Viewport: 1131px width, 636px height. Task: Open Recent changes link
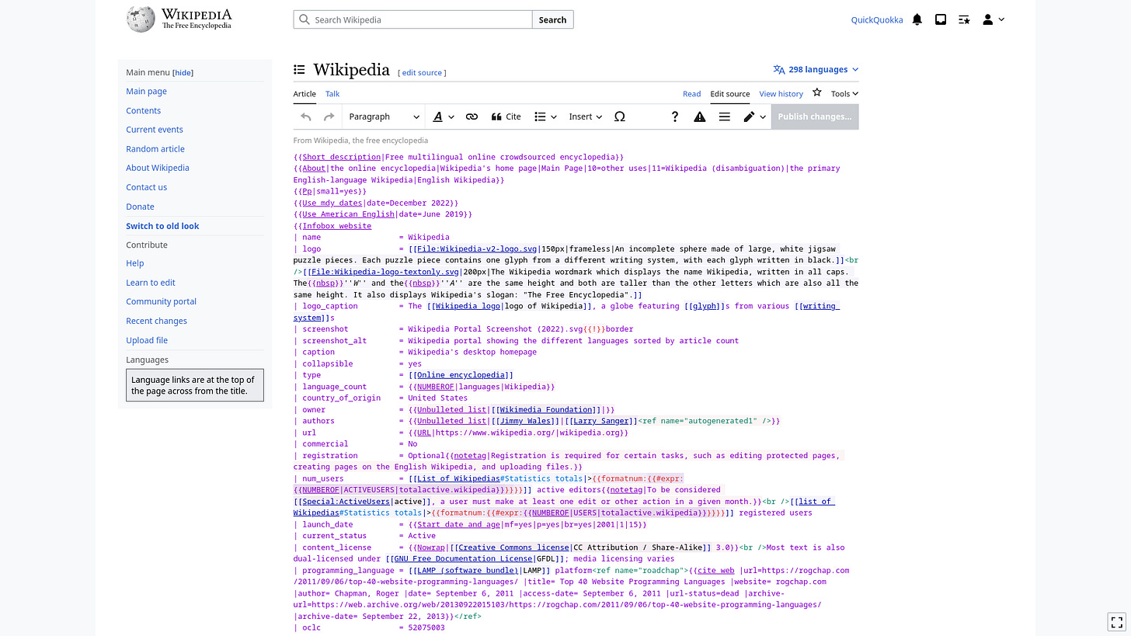[156, 320]
